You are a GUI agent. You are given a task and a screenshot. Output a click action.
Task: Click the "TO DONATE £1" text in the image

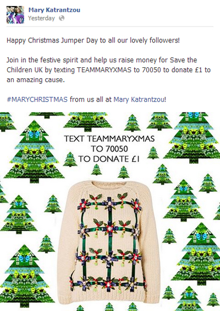click(109, 159)
